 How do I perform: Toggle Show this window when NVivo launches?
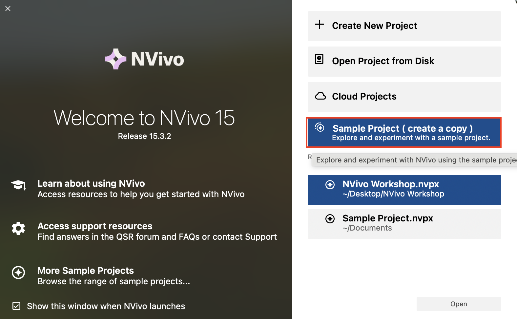coord(16,306)
